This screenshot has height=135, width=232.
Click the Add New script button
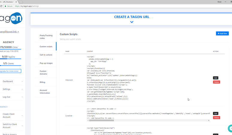tap(222, 34)
